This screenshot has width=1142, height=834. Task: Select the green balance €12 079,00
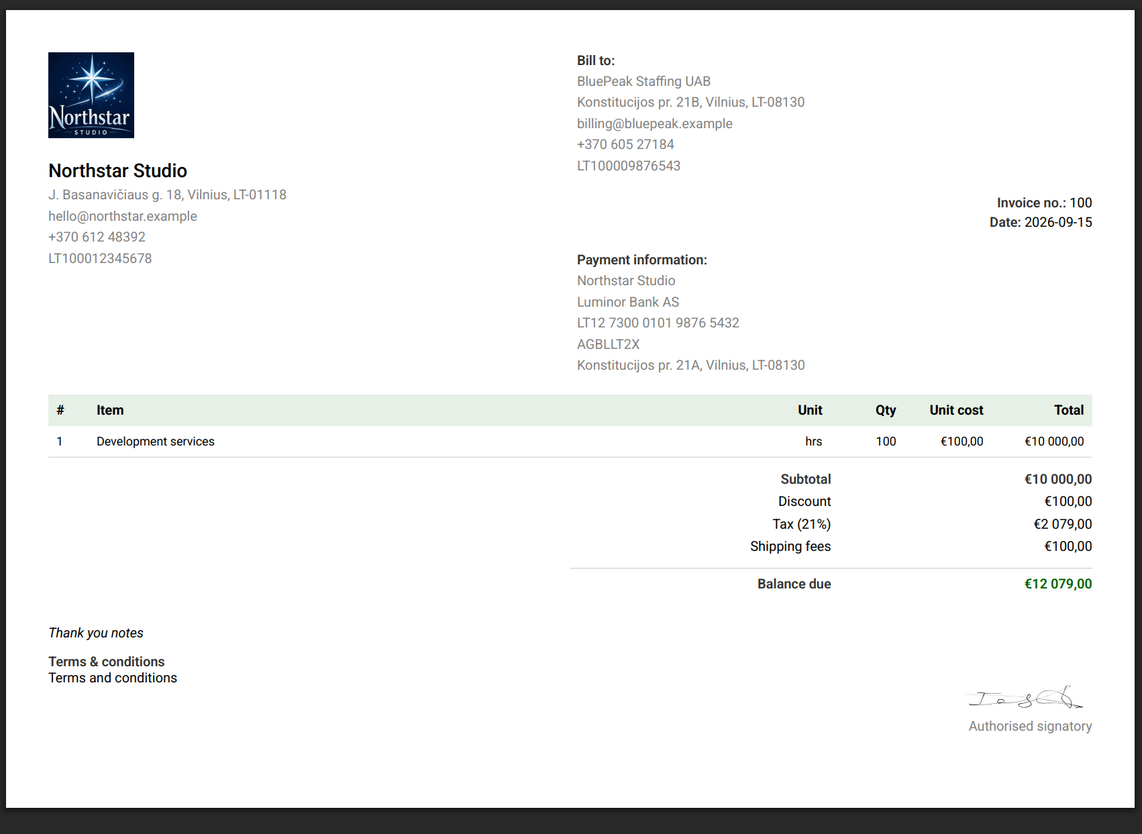click(1058, 584)
